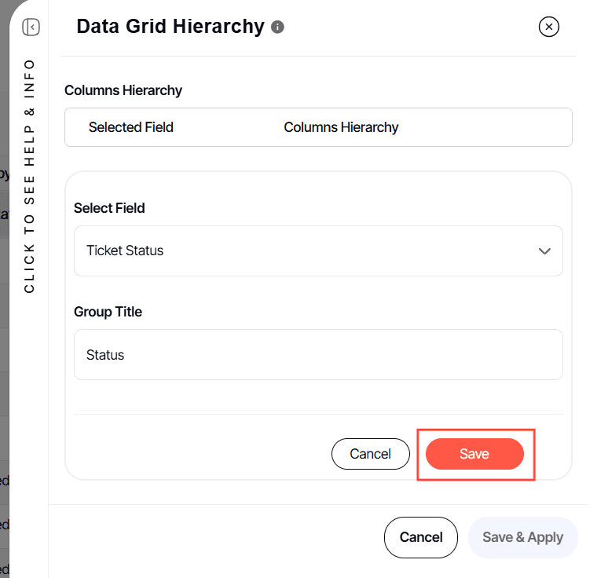The height and width of the screenshot is (578, 597).
Task: Open the Click to See Help & Info strip
Action: coord(30,175)
